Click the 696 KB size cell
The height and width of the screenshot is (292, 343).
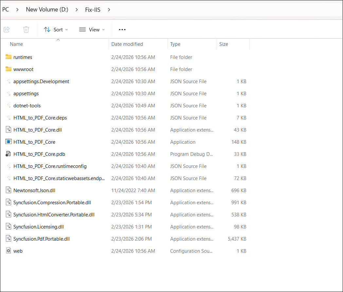239,190
